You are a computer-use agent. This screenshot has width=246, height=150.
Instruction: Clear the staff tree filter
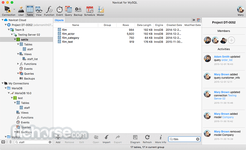[50, 142]
